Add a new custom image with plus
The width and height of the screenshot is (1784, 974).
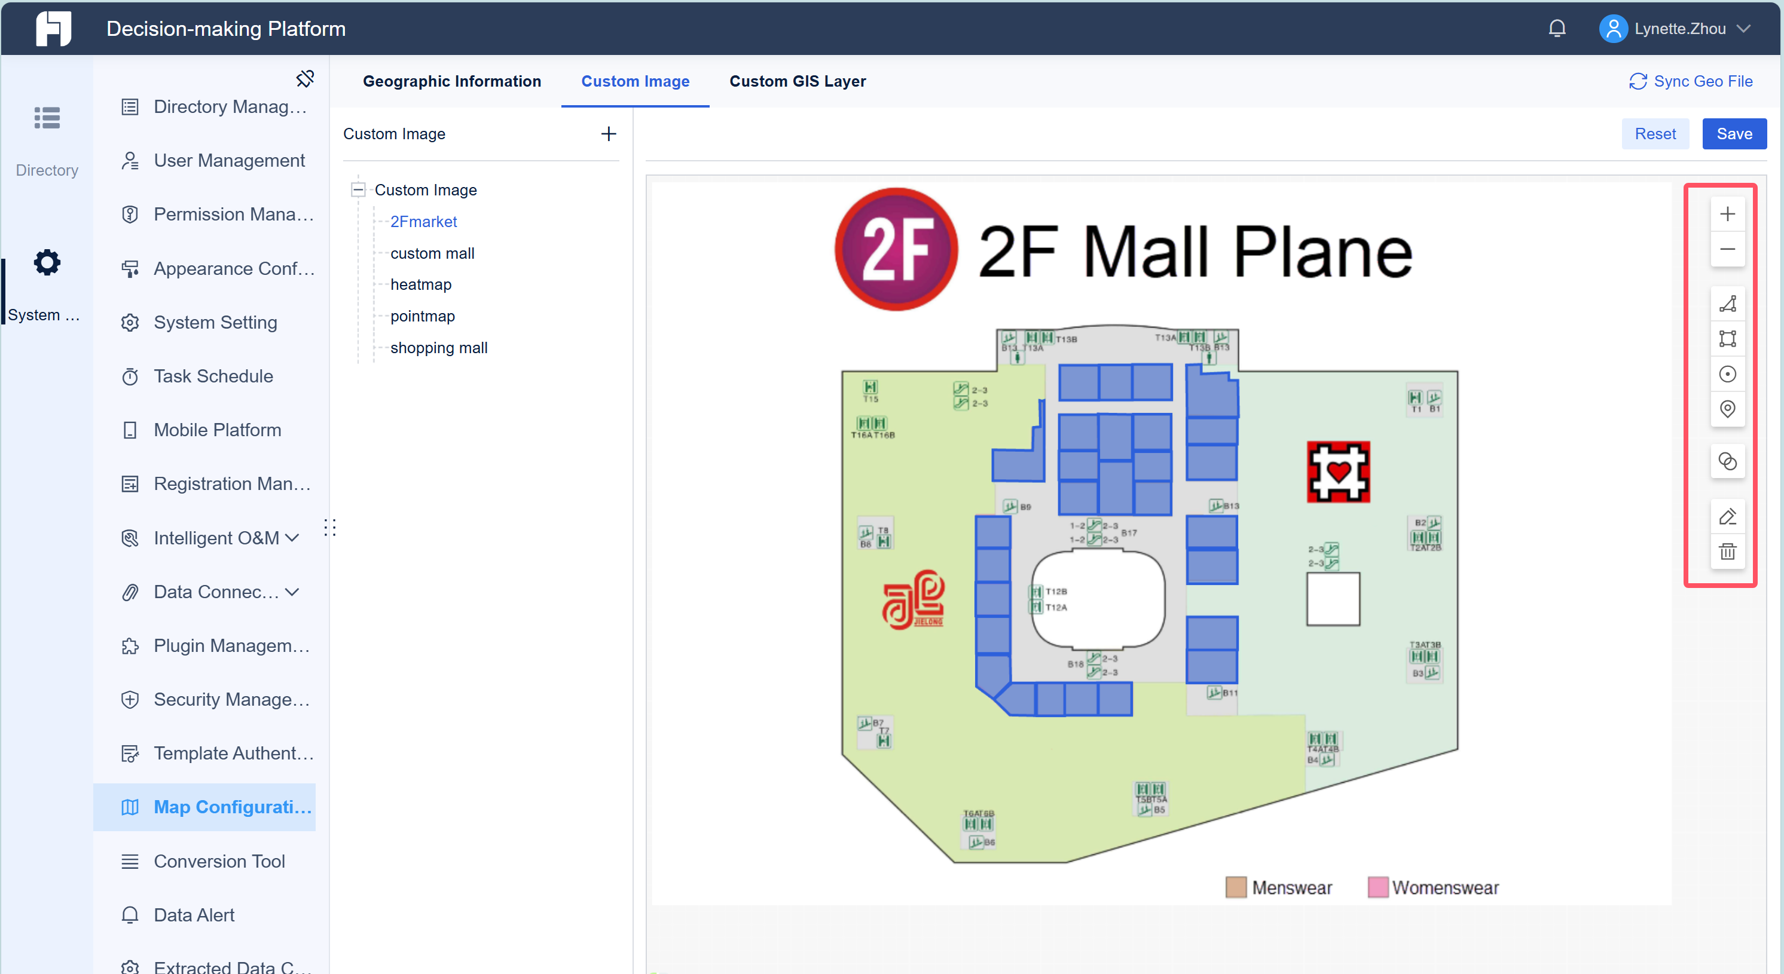[608, 134]
